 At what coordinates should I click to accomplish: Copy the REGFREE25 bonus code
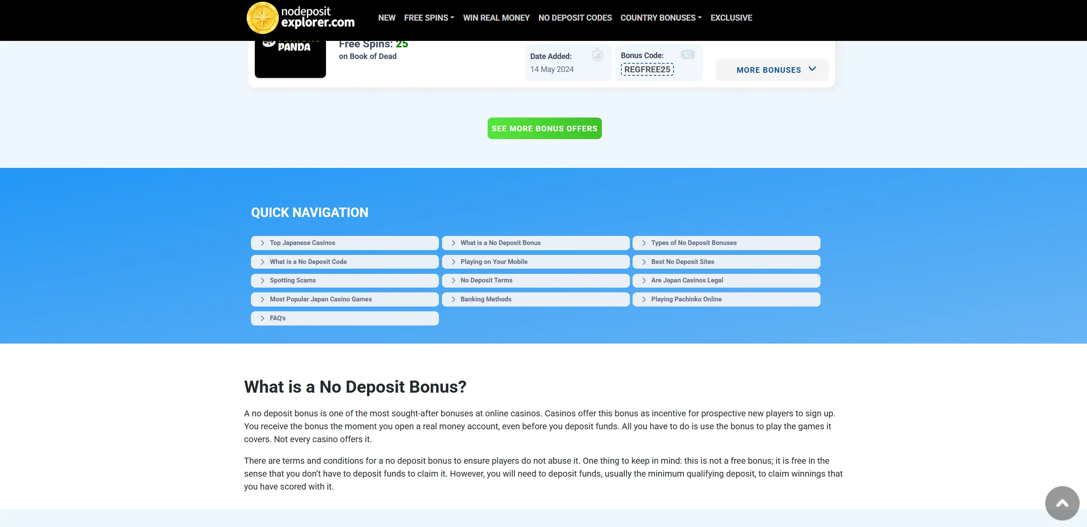[x=647, y=69]
